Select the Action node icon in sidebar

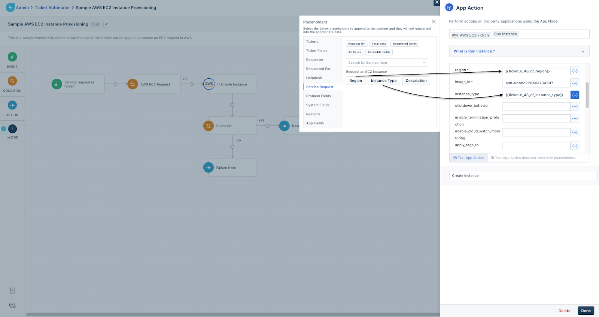click(12, 105)
